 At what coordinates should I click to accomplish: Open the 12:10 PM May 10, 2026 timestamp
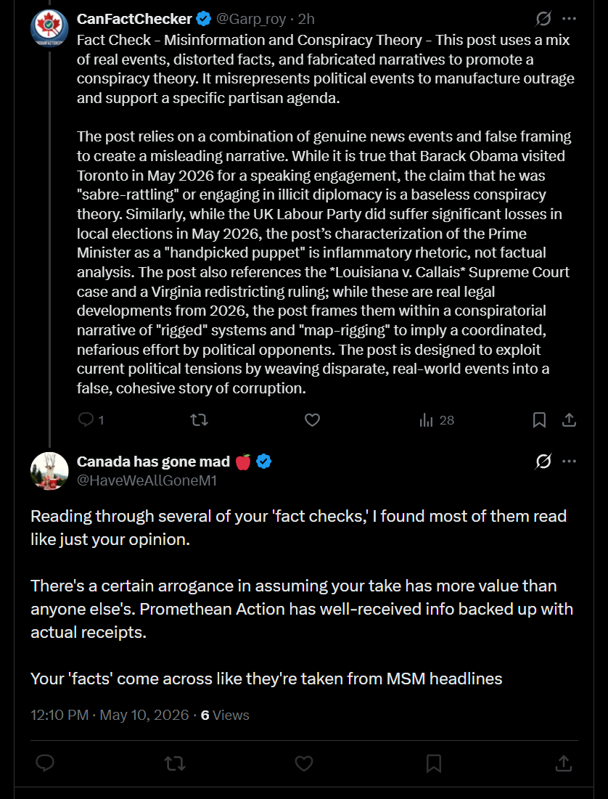coord(110,715)
